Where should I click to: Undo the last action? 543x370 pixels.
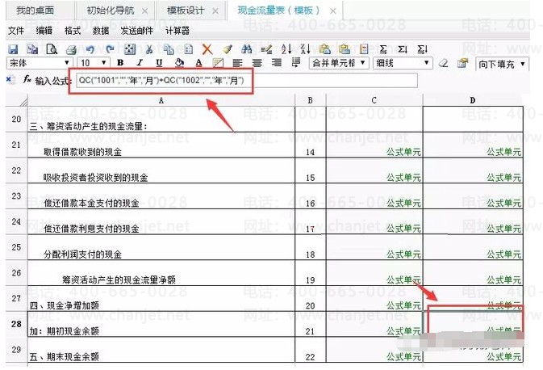coord(90,49)
